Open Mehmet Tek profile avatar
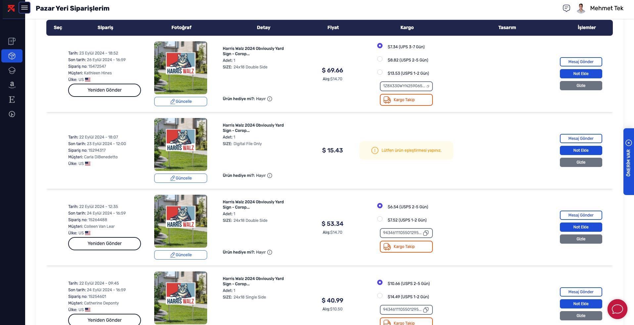The height and width of the screenshot is (325, 634). coord(581,8)
